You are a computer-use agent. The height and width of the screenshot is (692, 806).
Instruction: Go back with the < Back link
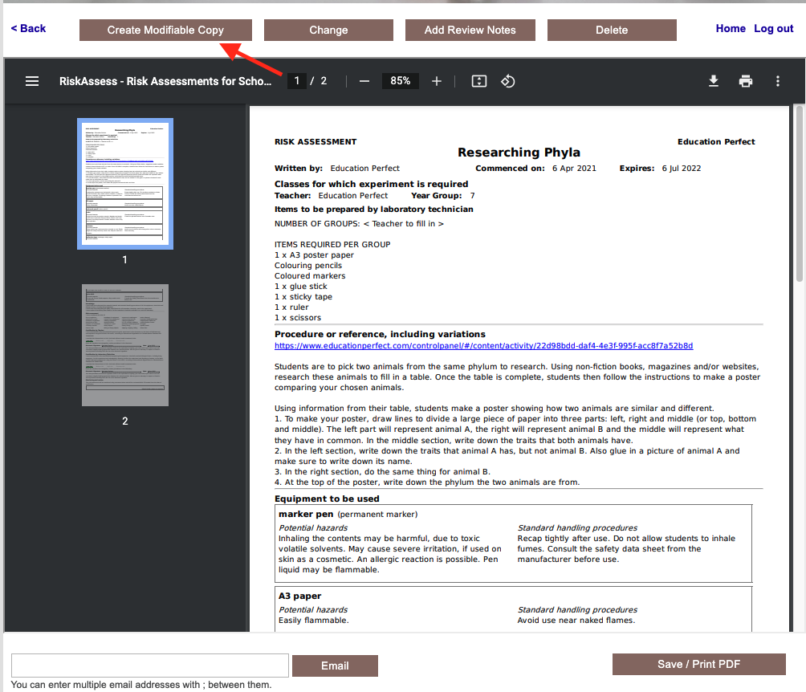[28, 28]
